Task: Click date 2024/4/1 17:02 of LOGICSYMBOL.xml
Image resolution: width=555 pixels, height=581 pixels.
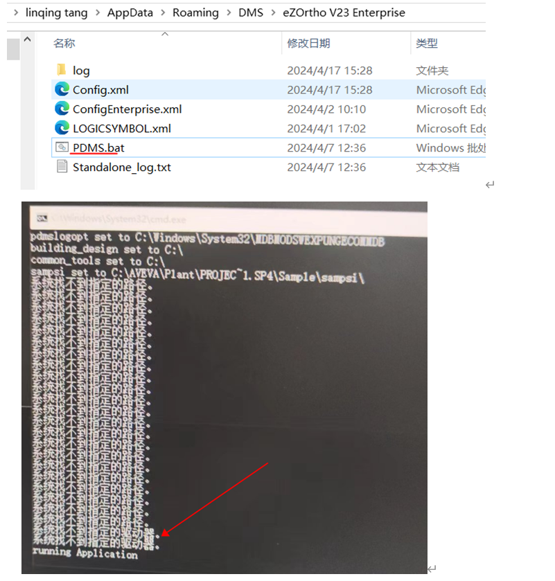Action: [x=326, y=128]
